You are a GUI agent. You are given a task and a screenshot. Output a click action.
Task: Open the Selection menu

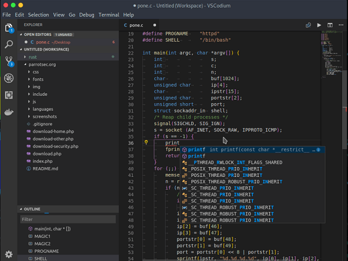pos(38,14)
